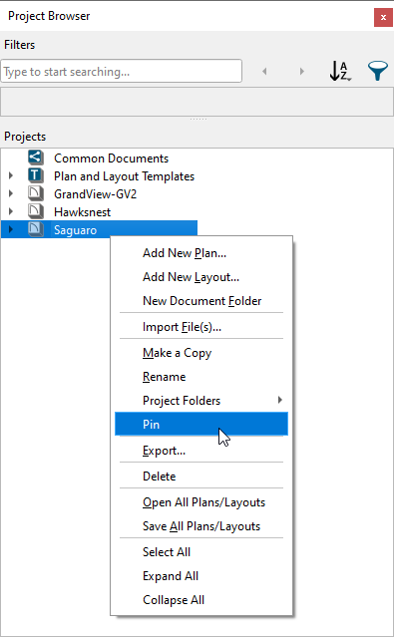Choose Select All in menu

(x=201, y=552)
